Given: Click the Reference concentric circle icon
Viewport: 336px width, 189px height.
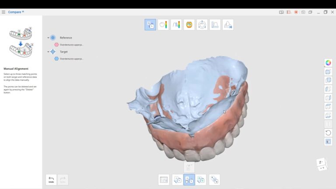Looking at the screenshot, I should [52, 38].
